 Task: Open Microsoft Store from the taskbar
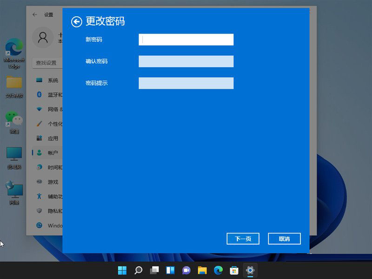pyautogui.click(x=234, y=270)
